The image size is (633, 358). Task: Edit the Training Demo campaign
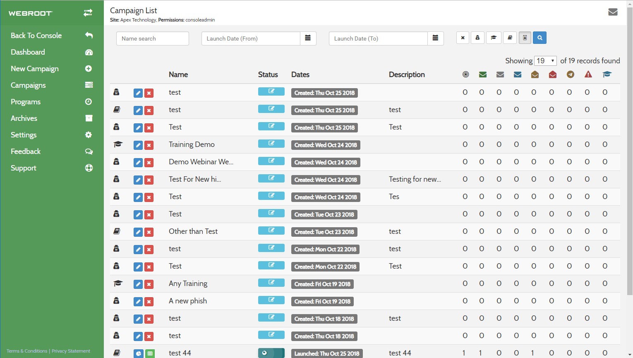click(138, 145)
